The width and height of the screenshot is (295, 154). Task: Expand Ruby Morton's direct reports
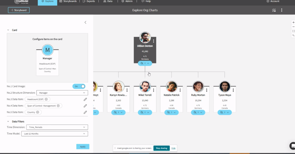coord(198,113)
